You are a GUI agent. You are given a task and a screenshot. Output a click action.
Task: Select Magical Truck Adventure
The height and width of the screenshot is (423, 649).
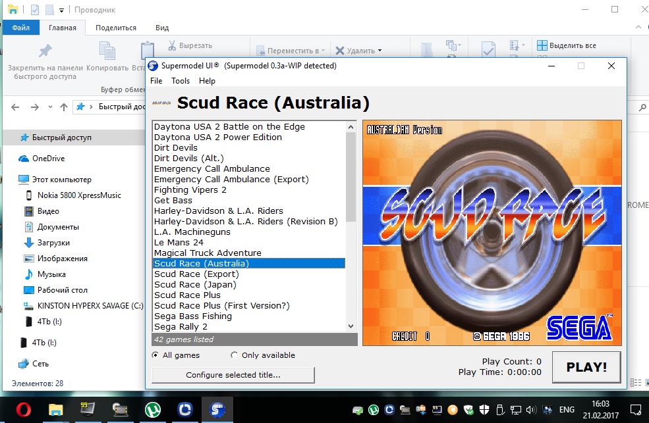[249, 253]
